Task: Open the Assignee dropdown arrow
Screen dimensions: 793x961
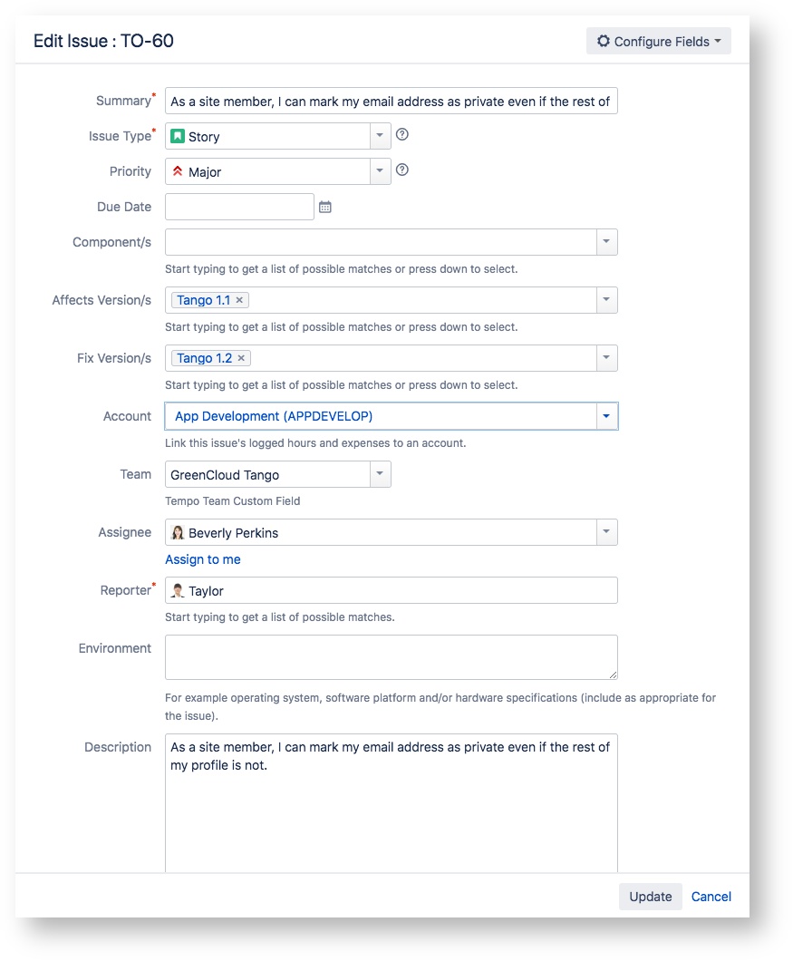Action: point(606,532)
